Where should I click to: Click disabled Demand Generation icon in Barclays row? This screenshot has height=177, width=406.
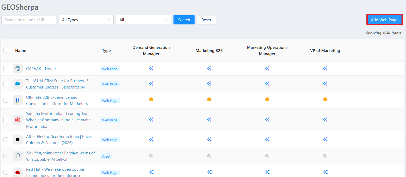coord(151,156)
